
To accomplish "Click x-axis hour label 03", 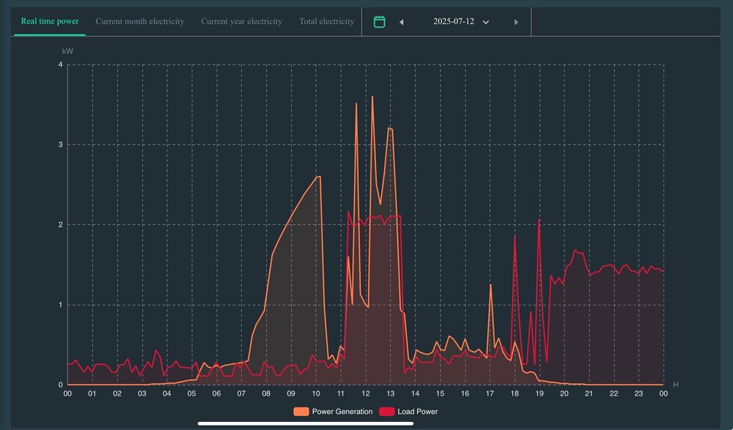I will click(x=142, y=394).
